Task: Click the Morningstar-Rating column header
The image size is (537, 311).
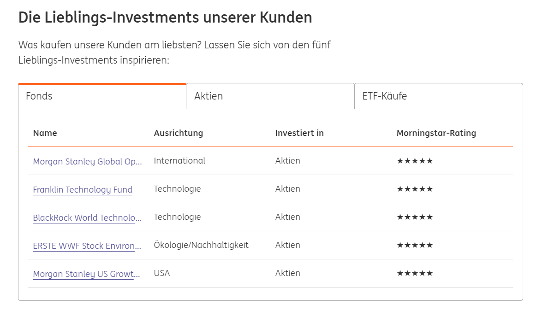Action: tap(436, 133)
